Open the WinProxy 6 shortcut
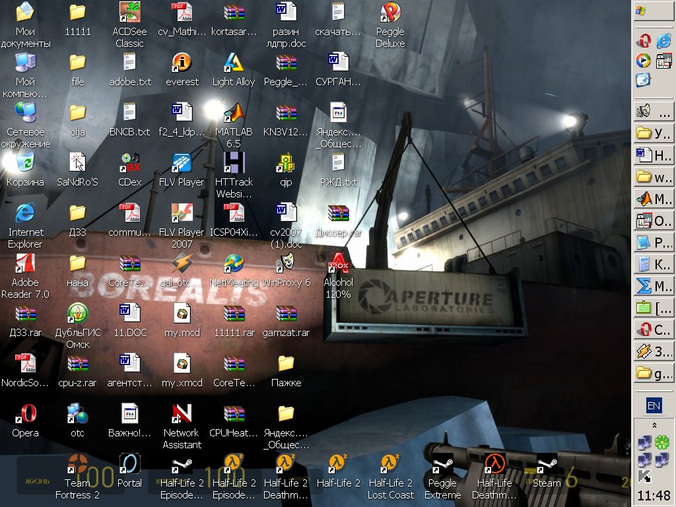The image size is (676, 507). pyautogui.click(x=286, y=263)
